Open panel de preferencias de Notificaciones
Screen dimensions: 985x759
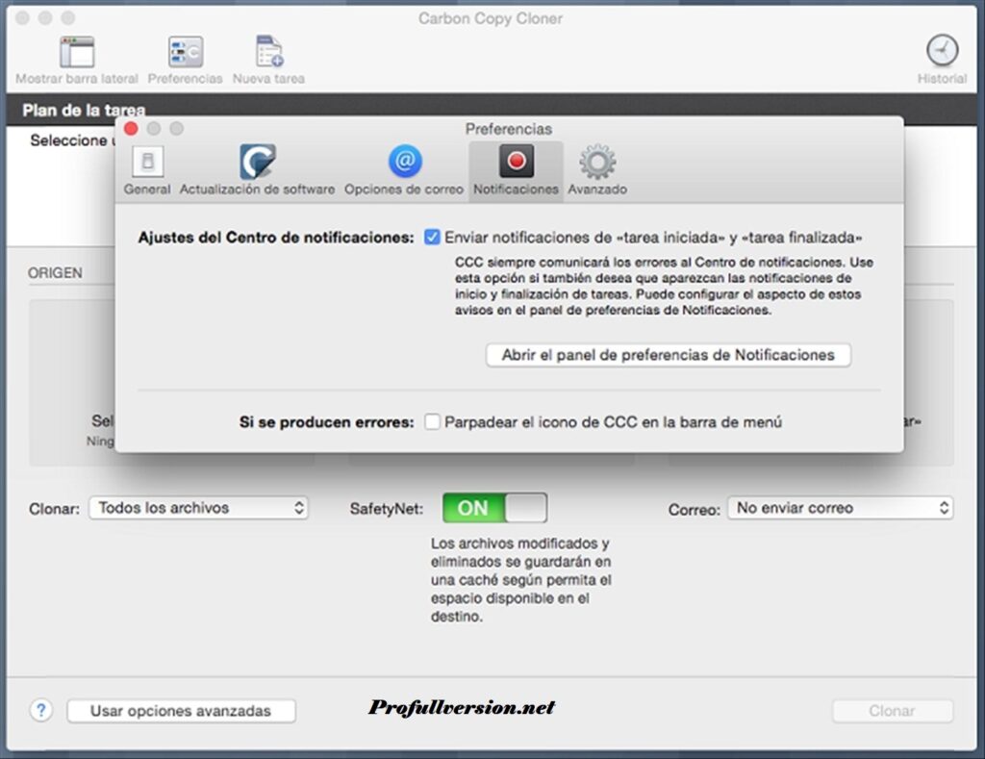(x=667, y=355)
